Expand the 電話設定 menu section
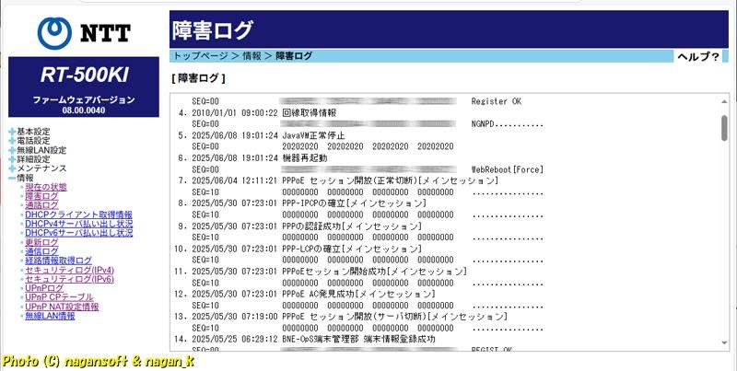 click(12, 141)
